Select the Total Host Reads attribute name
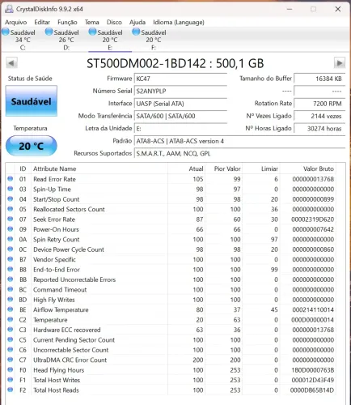351x405 pixels. [x=56, y=390]
